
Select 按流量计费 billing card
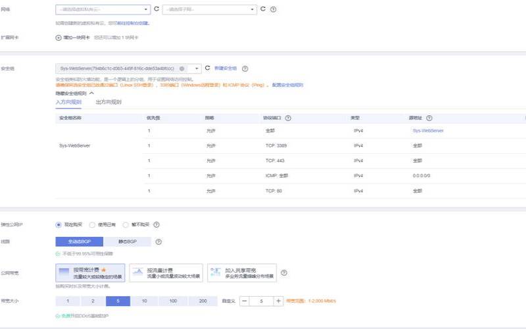tap(166, 272)
